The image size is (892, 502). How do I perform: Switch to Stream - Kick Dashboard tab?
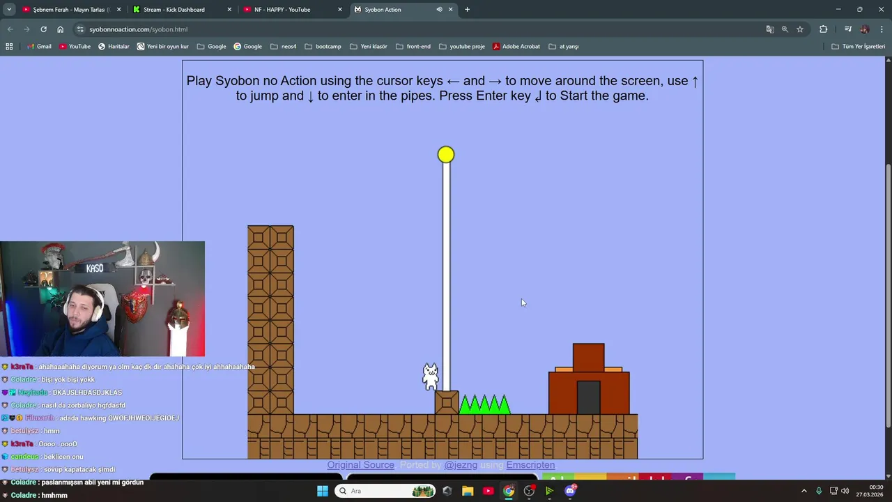coord(181,10)
